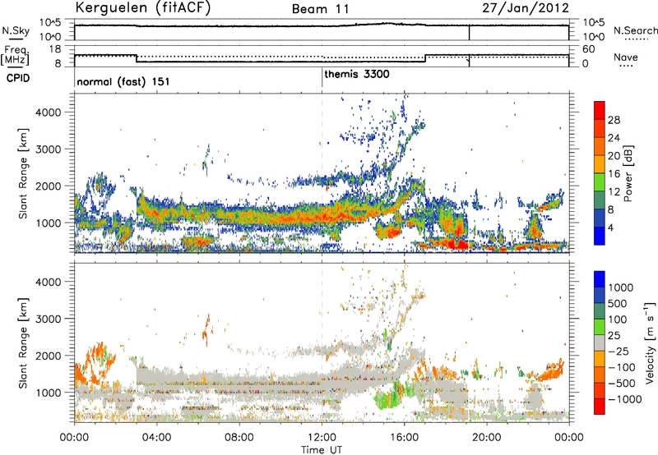This screenshot has height=455, width=658.
Task: Select the 'Time UT' axis title
Action: tap(322, 450)
